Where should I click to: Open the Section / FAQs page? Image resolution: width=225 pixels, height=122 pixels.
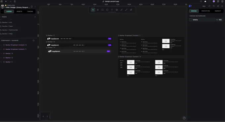tap(8, 34)
